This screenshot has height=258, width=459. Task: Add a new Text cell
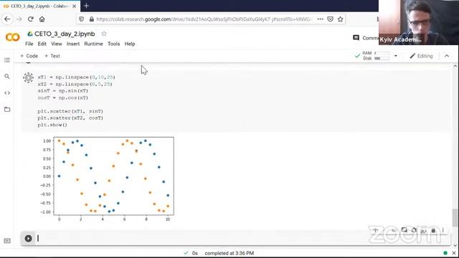point(52,56)
